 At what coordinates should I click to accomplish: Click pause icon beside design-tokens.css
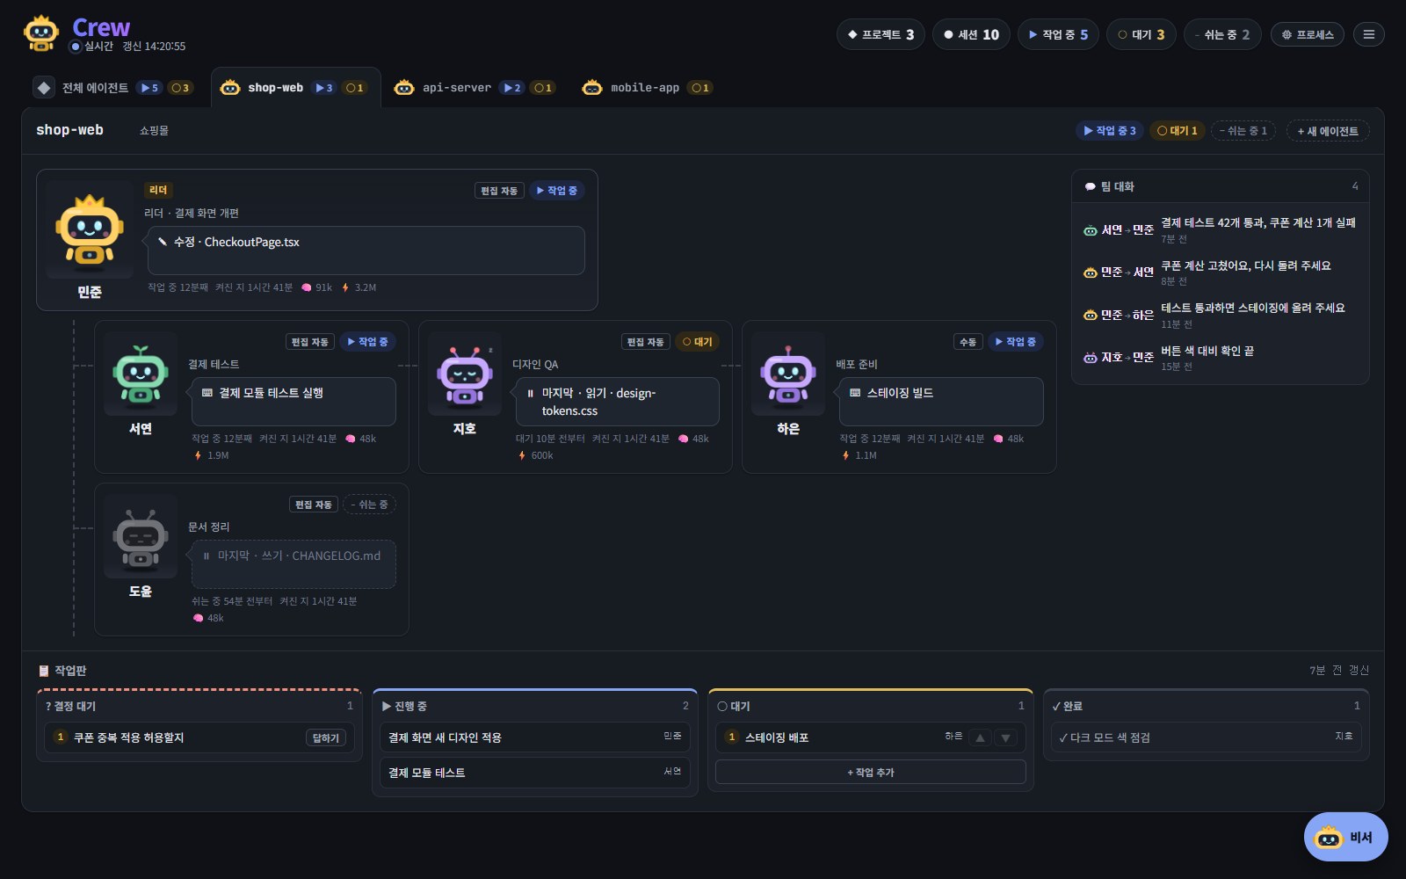[530, 393]
